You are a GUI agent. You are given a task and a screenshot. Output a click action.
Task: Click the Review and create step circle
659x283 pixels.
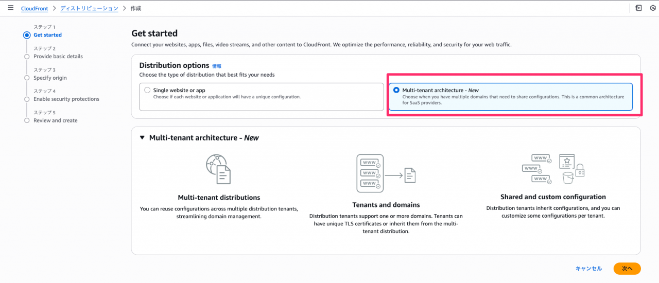coord(27,120)
